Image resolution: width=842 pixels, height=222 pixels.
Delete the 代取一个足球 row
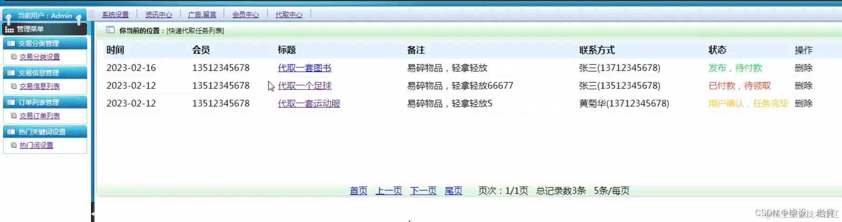[803, 86]
